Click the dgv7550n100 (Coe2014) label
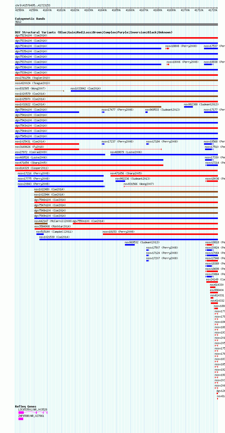This screenshot has height=433, width=225. (x=89, y=221)
